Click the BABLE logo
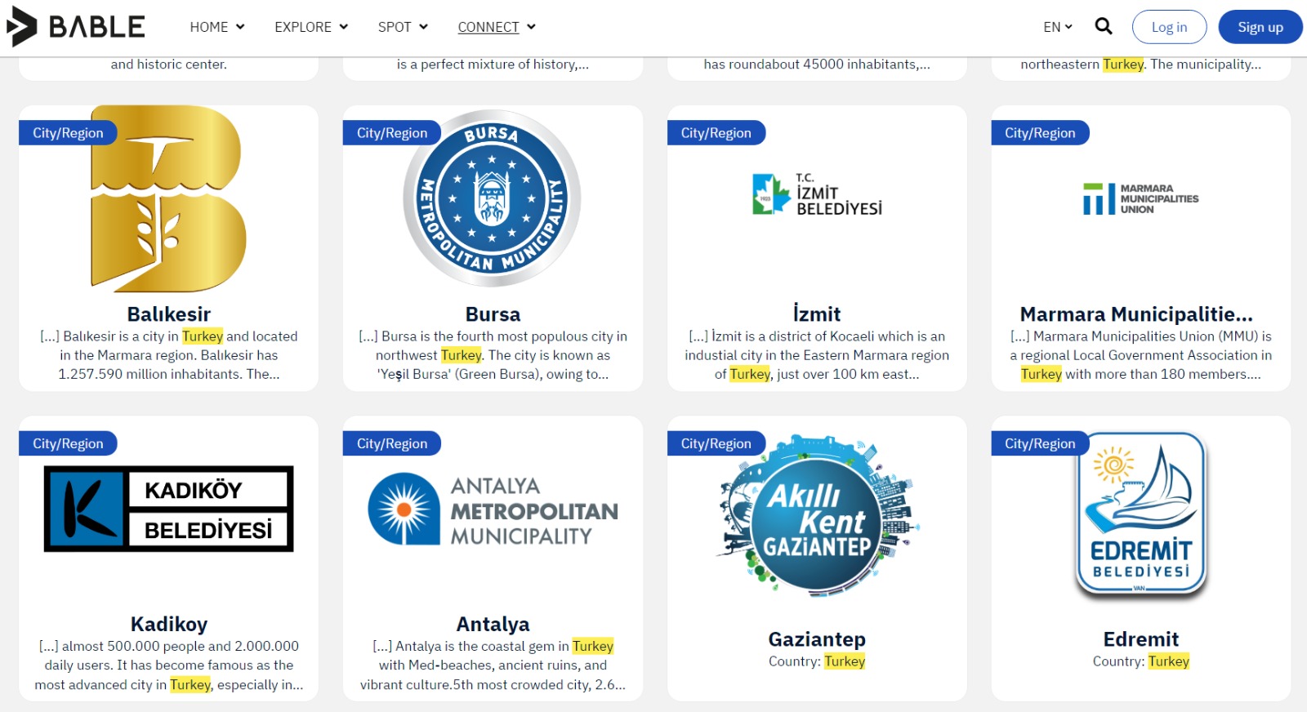 point(75,26)
